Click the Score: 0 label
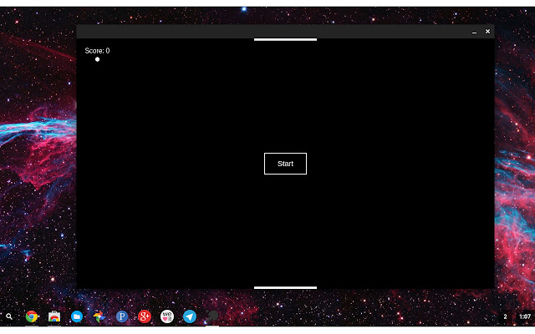The width and height of the screenshot is (535, 334). click(x=97, y=51)
